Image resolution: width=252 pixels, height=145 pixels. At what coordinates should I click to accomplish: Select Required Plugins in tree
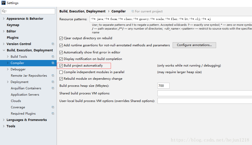point(23,113)
